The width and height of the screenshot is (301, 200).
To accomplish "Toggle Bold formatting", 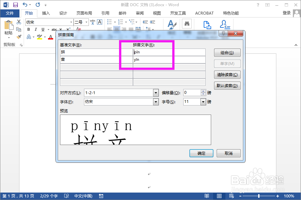I will coord(29,29).
